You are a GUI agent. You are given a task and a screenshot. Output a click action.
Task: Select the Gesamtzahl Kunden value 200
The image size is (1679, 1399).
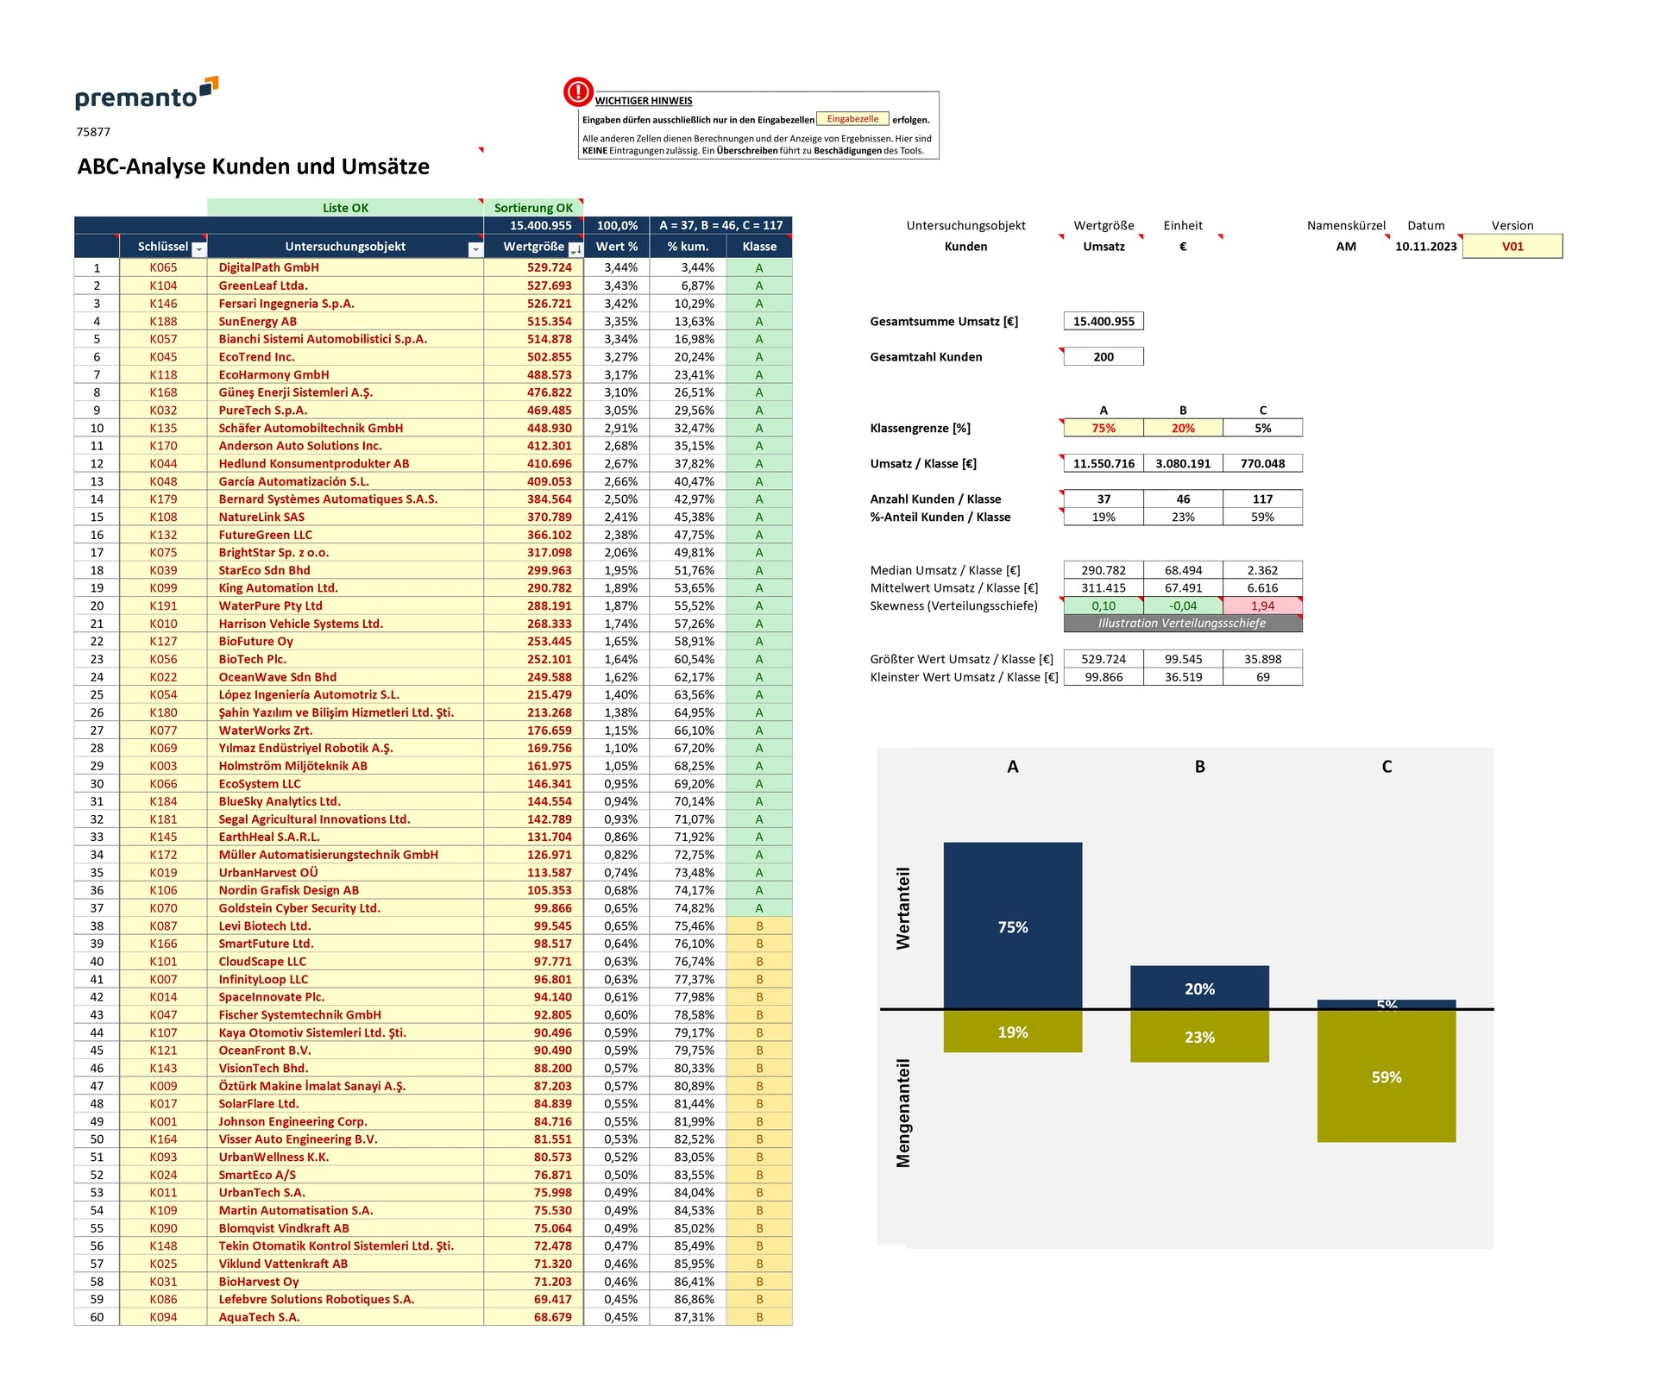[x=1104, y=357]
